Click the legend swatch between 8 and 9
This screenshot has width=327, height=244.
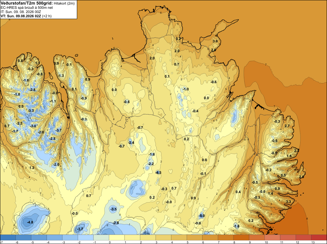(241, 237)
